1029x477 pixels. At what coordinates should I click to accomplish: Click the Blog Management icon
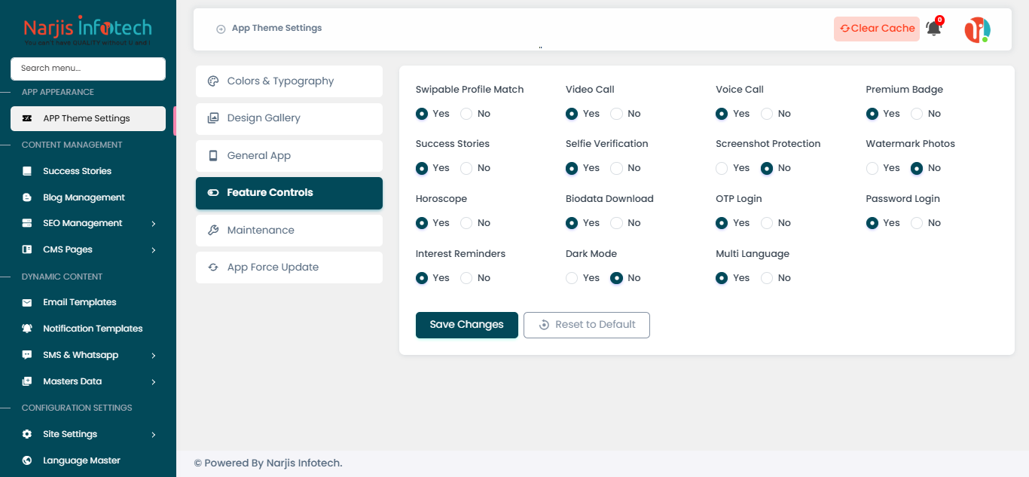[27, 197]
